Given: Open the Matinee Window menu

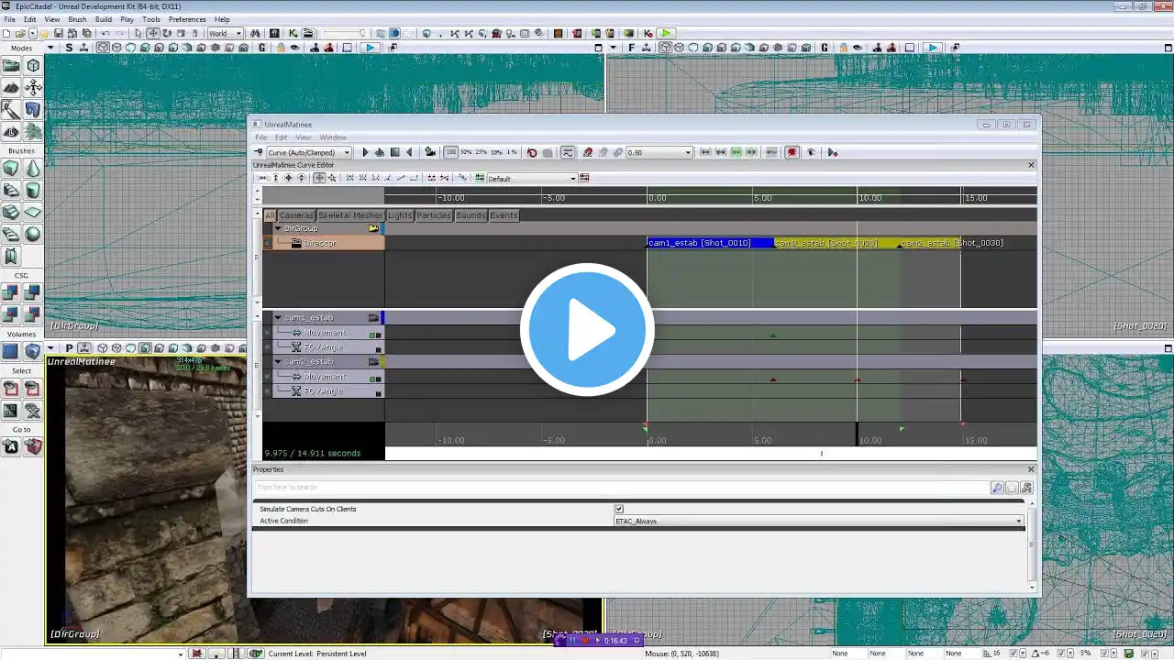Looking at the screenshot, I should pos(333,137).
